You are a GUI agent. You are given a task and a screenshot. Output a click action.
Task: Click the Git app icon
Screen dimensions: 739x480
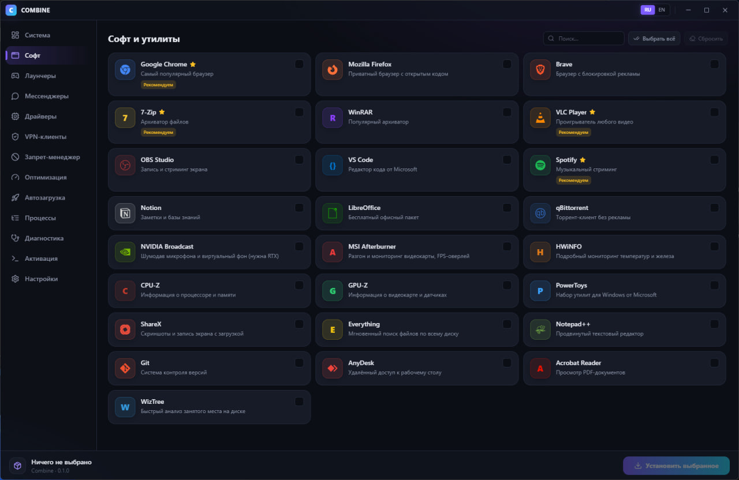(x=125, y=368)
